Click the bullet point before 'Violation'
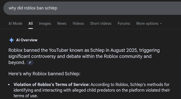 tap(9, 85)
